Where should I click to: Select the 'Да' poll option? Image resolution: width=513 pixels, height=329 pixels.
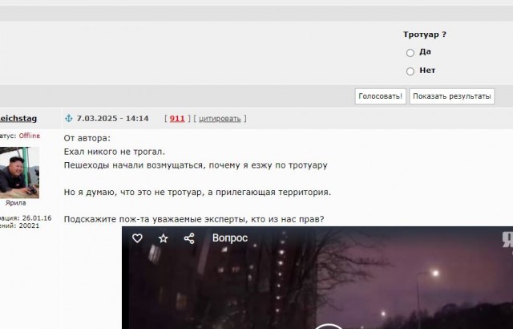pyautogui.click(x=410, y=53)
